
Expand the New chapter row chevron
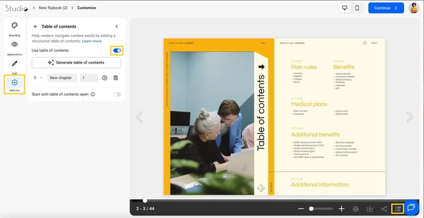[41, 78]
